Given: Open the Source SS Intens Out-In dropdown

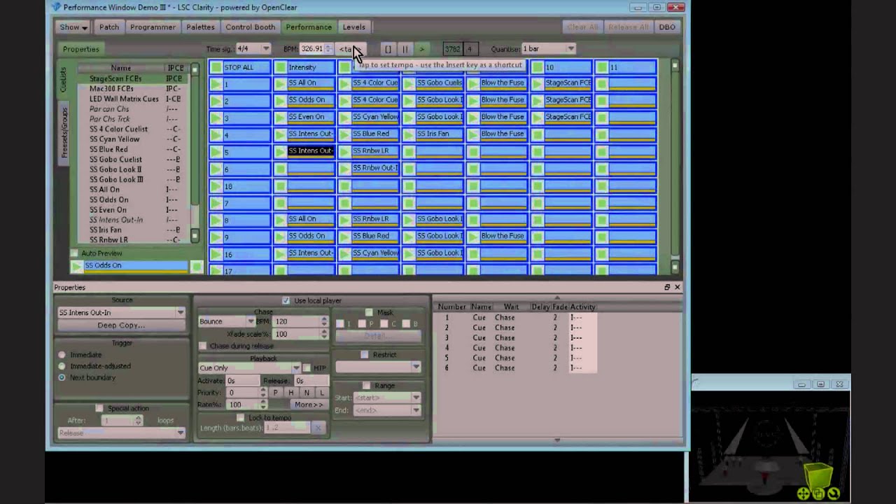Looking at the screenshot, I should coord(122,312).
